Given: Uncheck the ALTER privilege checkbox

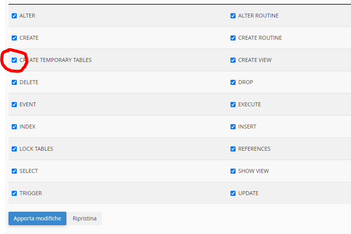Looking at the screenshot, I should click(14, 16).
